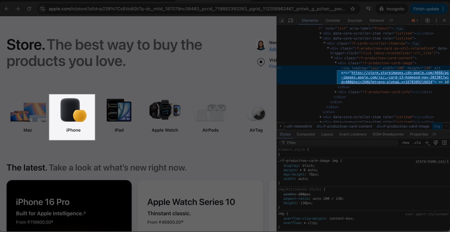Go back to the previous page

pos(7,9)
